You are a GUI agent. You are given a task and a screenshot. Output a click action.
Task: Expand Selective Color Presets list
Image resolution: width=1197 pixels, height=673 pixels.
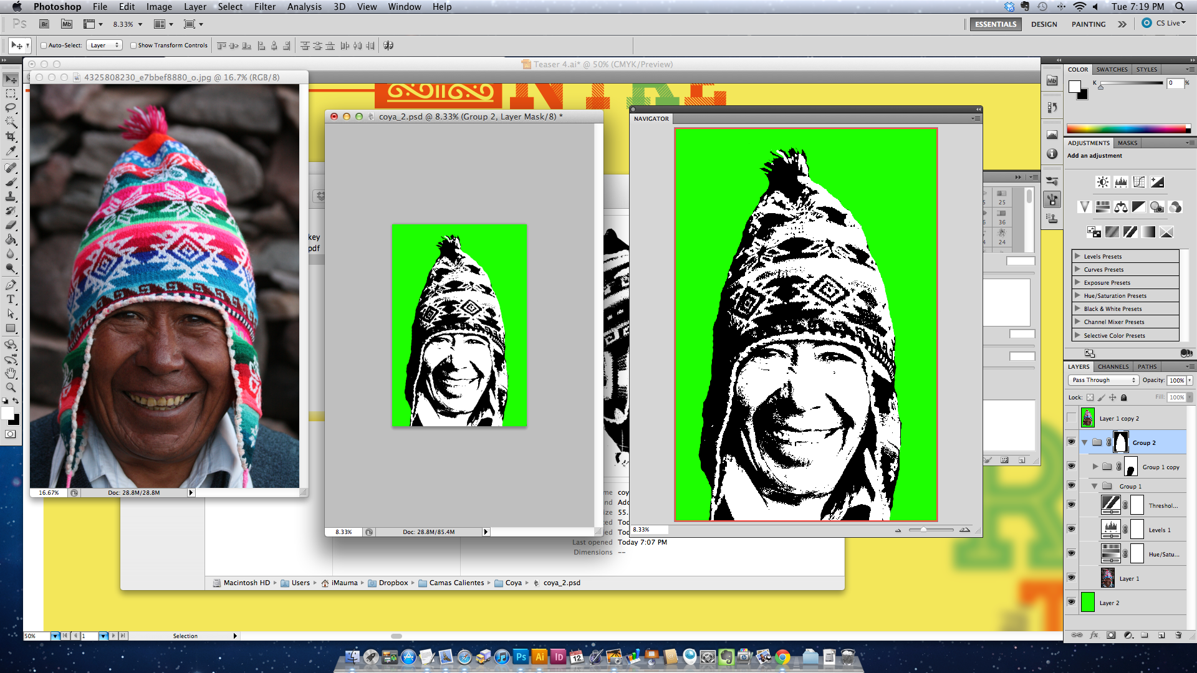pos(1077,335)
